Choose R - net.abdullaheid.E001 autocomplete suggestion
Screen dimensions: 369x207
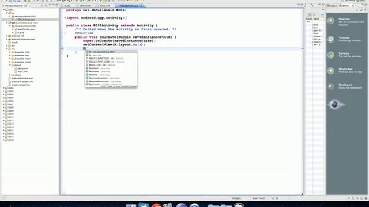click(111, 52)
